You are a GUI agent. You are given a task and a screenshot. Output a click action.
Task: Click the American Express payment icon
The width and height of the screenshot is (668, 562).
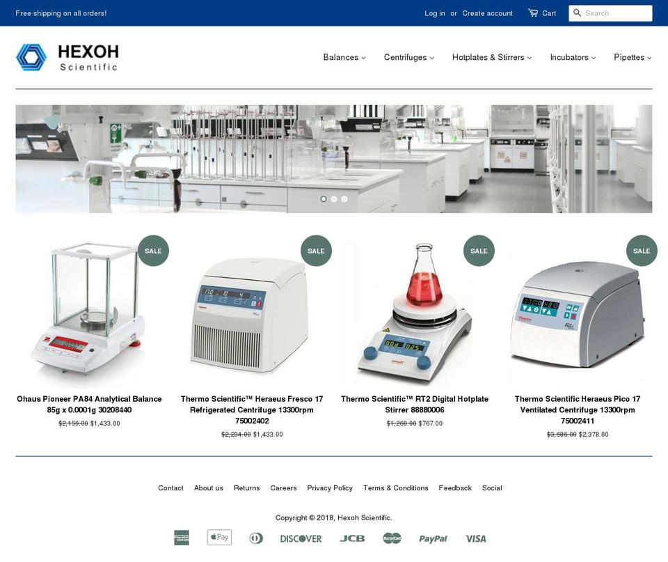(x=182, y=538)
